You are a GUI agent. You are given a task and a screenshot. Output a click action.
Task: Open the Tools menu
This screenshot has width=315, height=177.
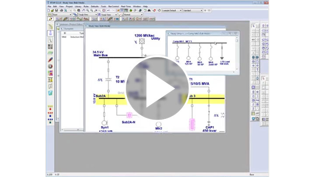coord(103,7)
